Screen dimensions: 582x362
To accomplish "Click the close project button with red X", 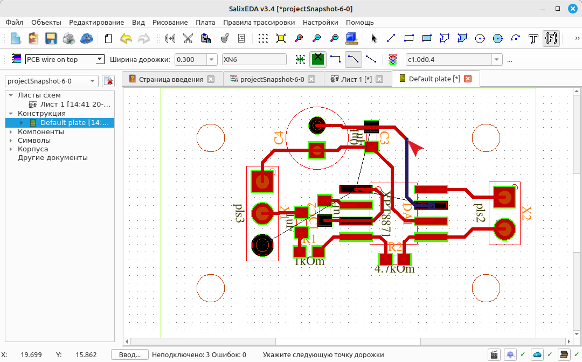I will pos(108,81).
